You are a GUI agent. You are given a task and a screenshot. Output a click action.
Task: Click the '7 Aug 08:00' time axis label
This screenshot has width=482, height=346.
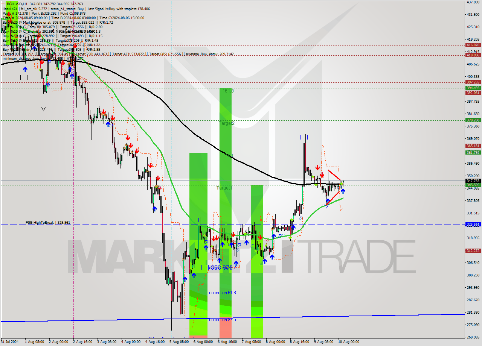[251, 342]
